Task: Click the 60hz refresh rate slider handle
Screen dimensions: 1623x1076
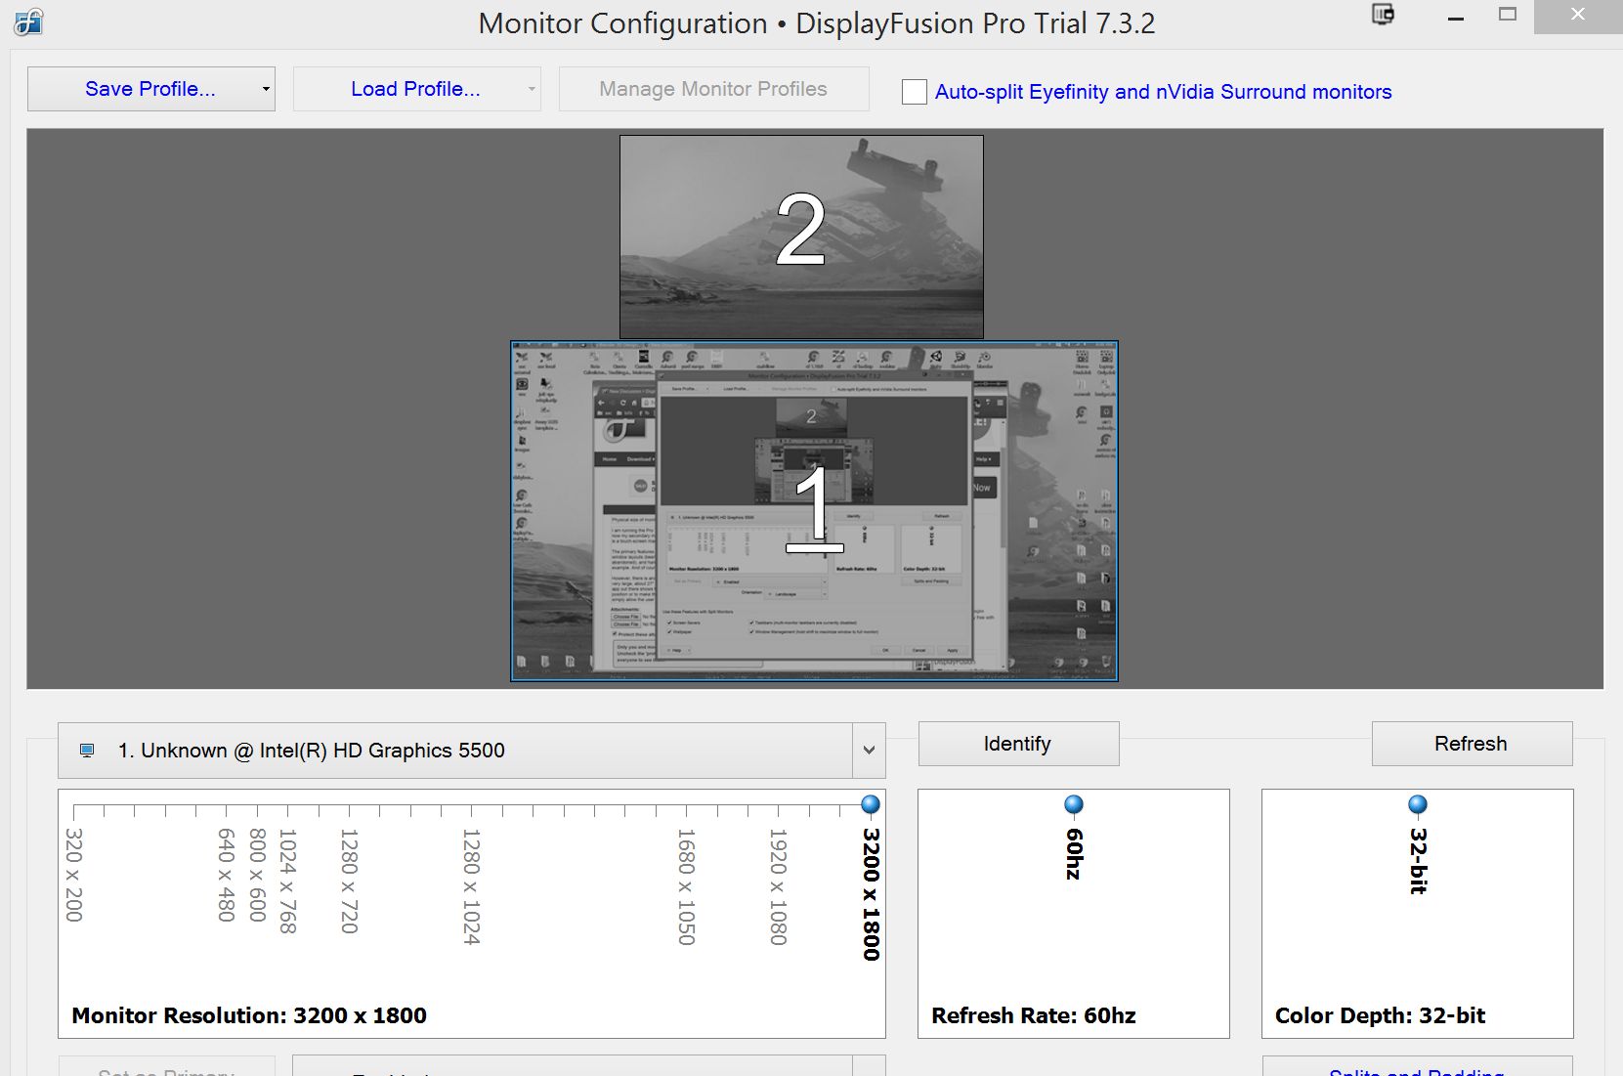Action: (x=1074, y=804)
